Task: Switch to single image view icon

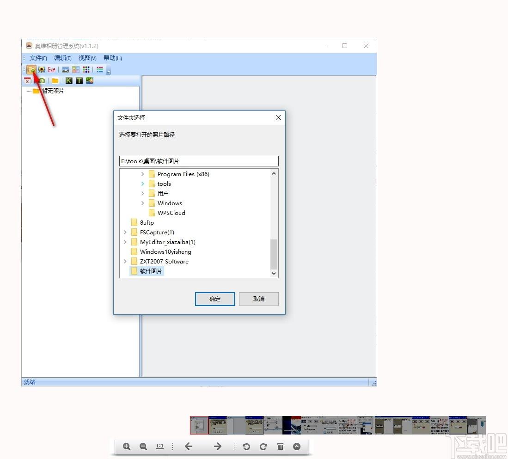Action: (66, 70)
